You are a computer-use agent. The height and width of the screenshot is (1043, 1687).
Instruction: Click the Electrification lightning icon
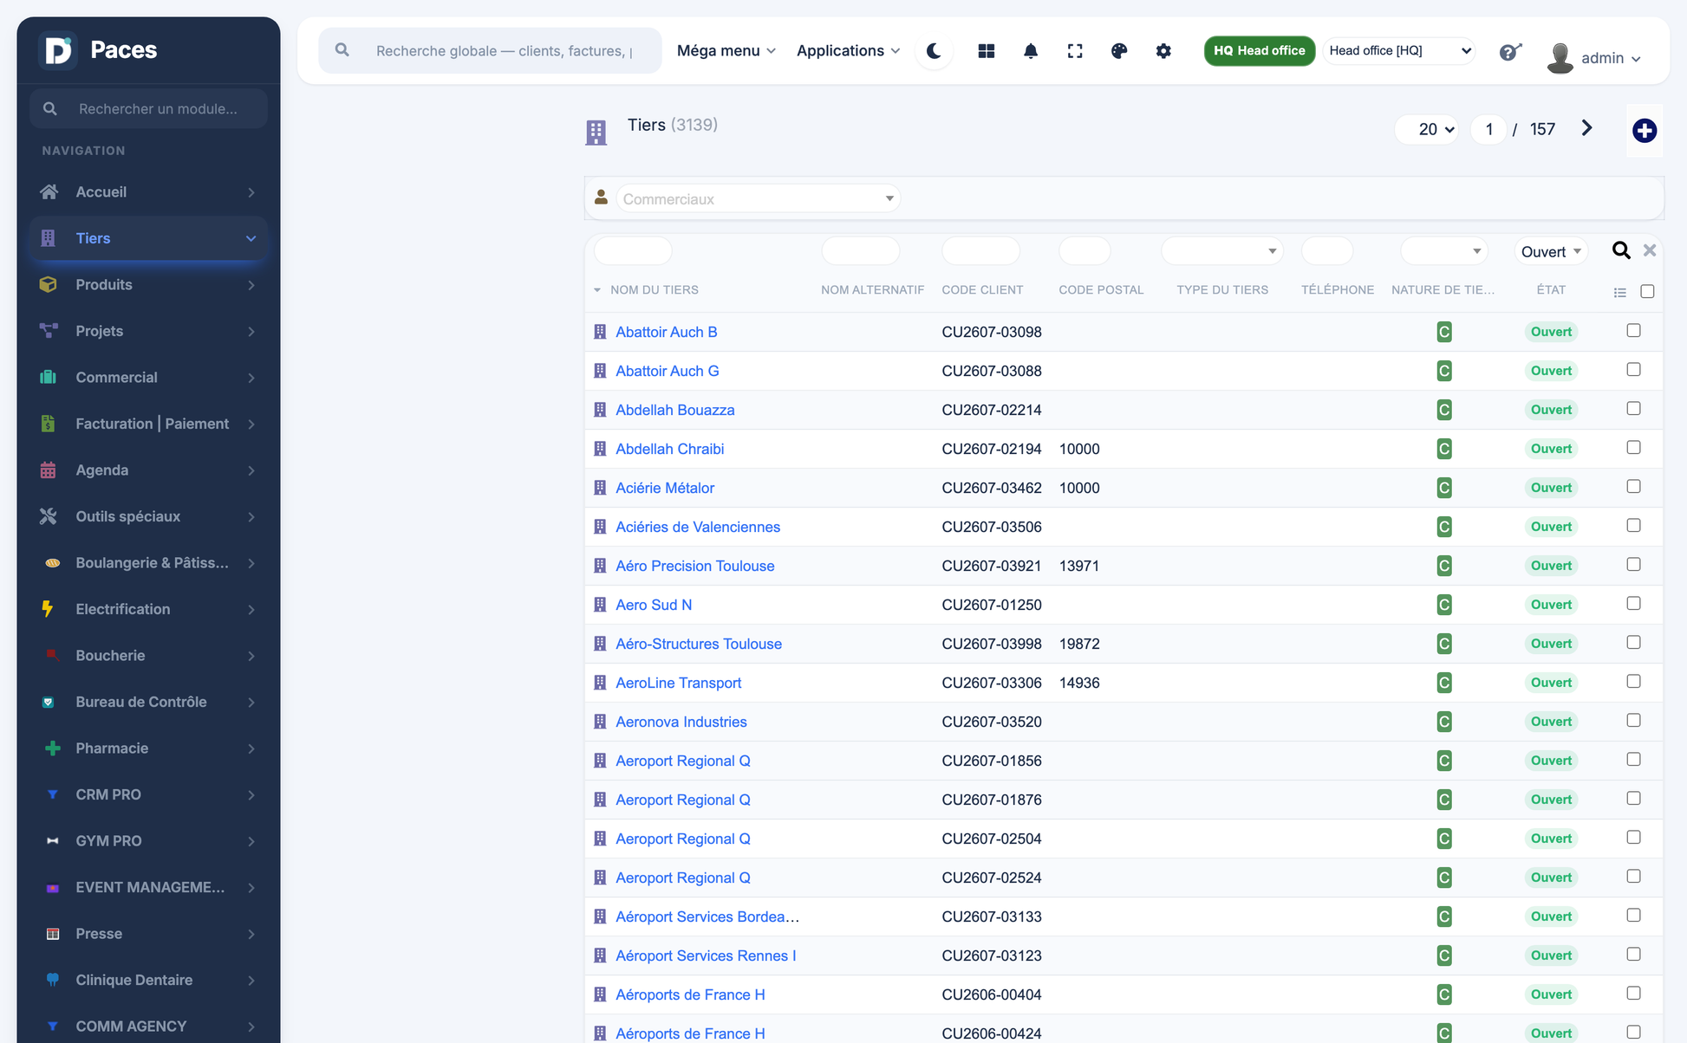point(49,609)
